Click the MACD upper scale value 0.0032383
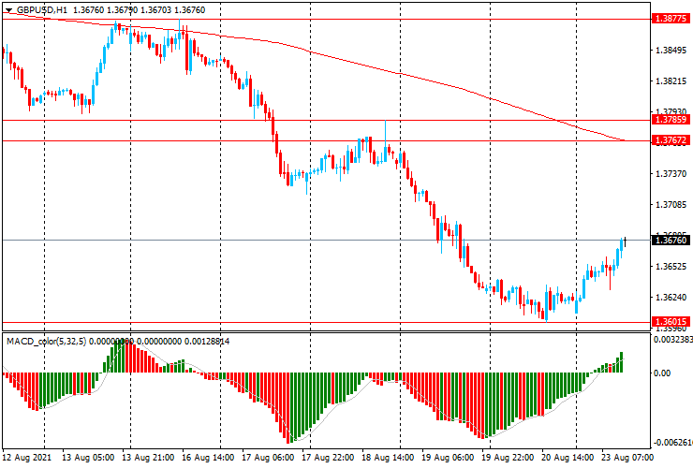693x468 pixels. [673, 340]
